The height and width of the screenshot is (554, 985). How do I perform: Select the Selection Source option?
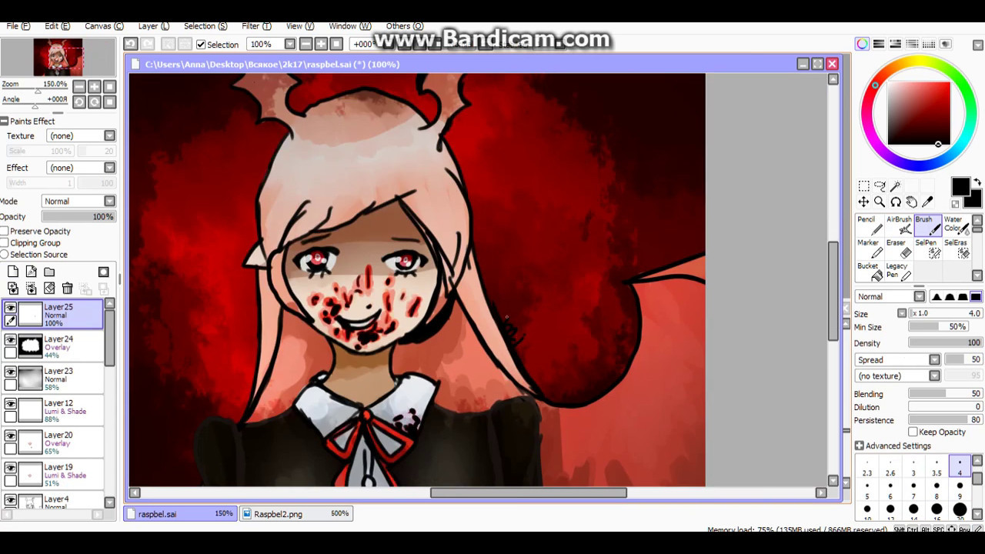[x=5, y=254]
